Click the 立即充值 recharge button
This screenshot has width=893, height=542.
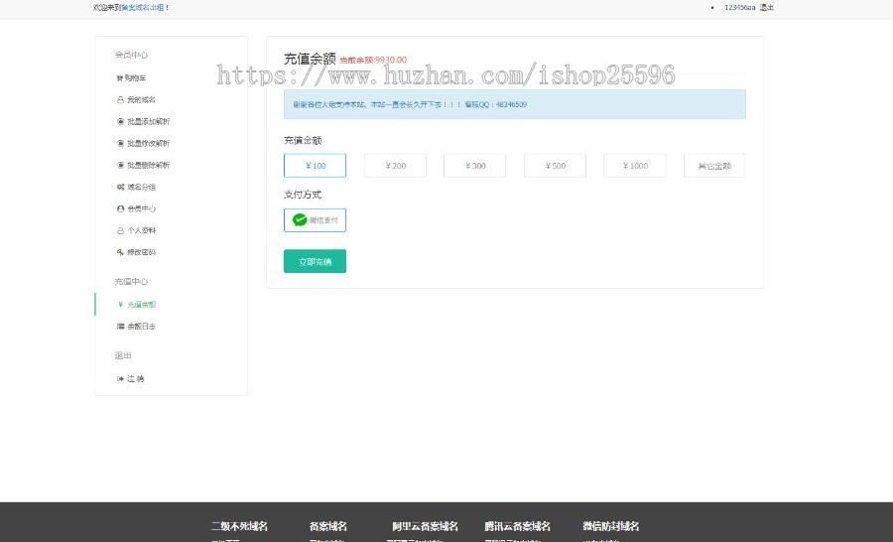pyautogui.click(x=315, y=262)
